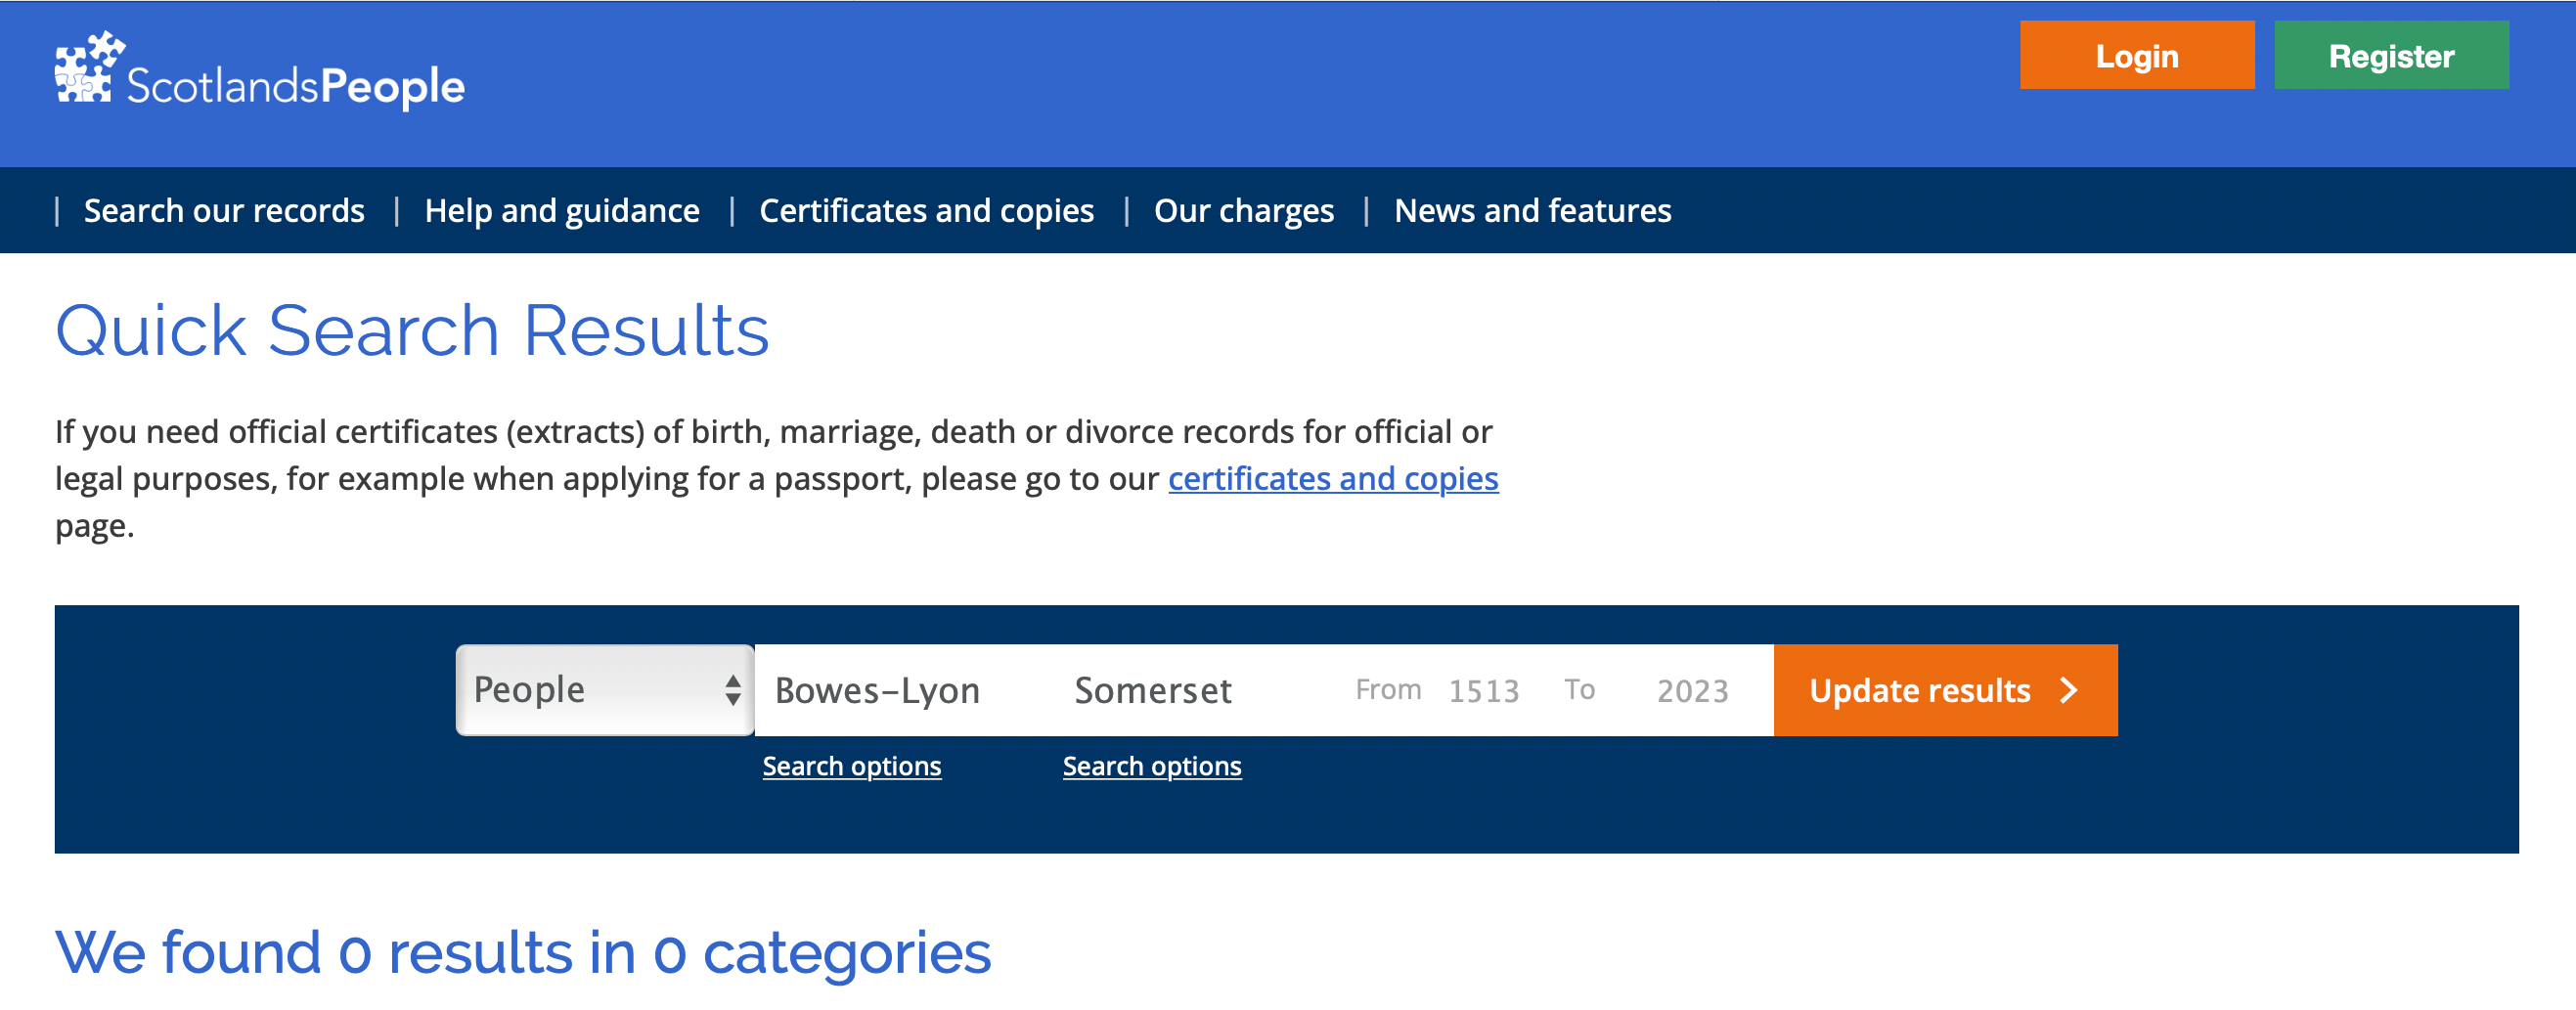Click the From year field 1513
This screenshot has height=1010, width=2576.
[x=1484, y=690]
